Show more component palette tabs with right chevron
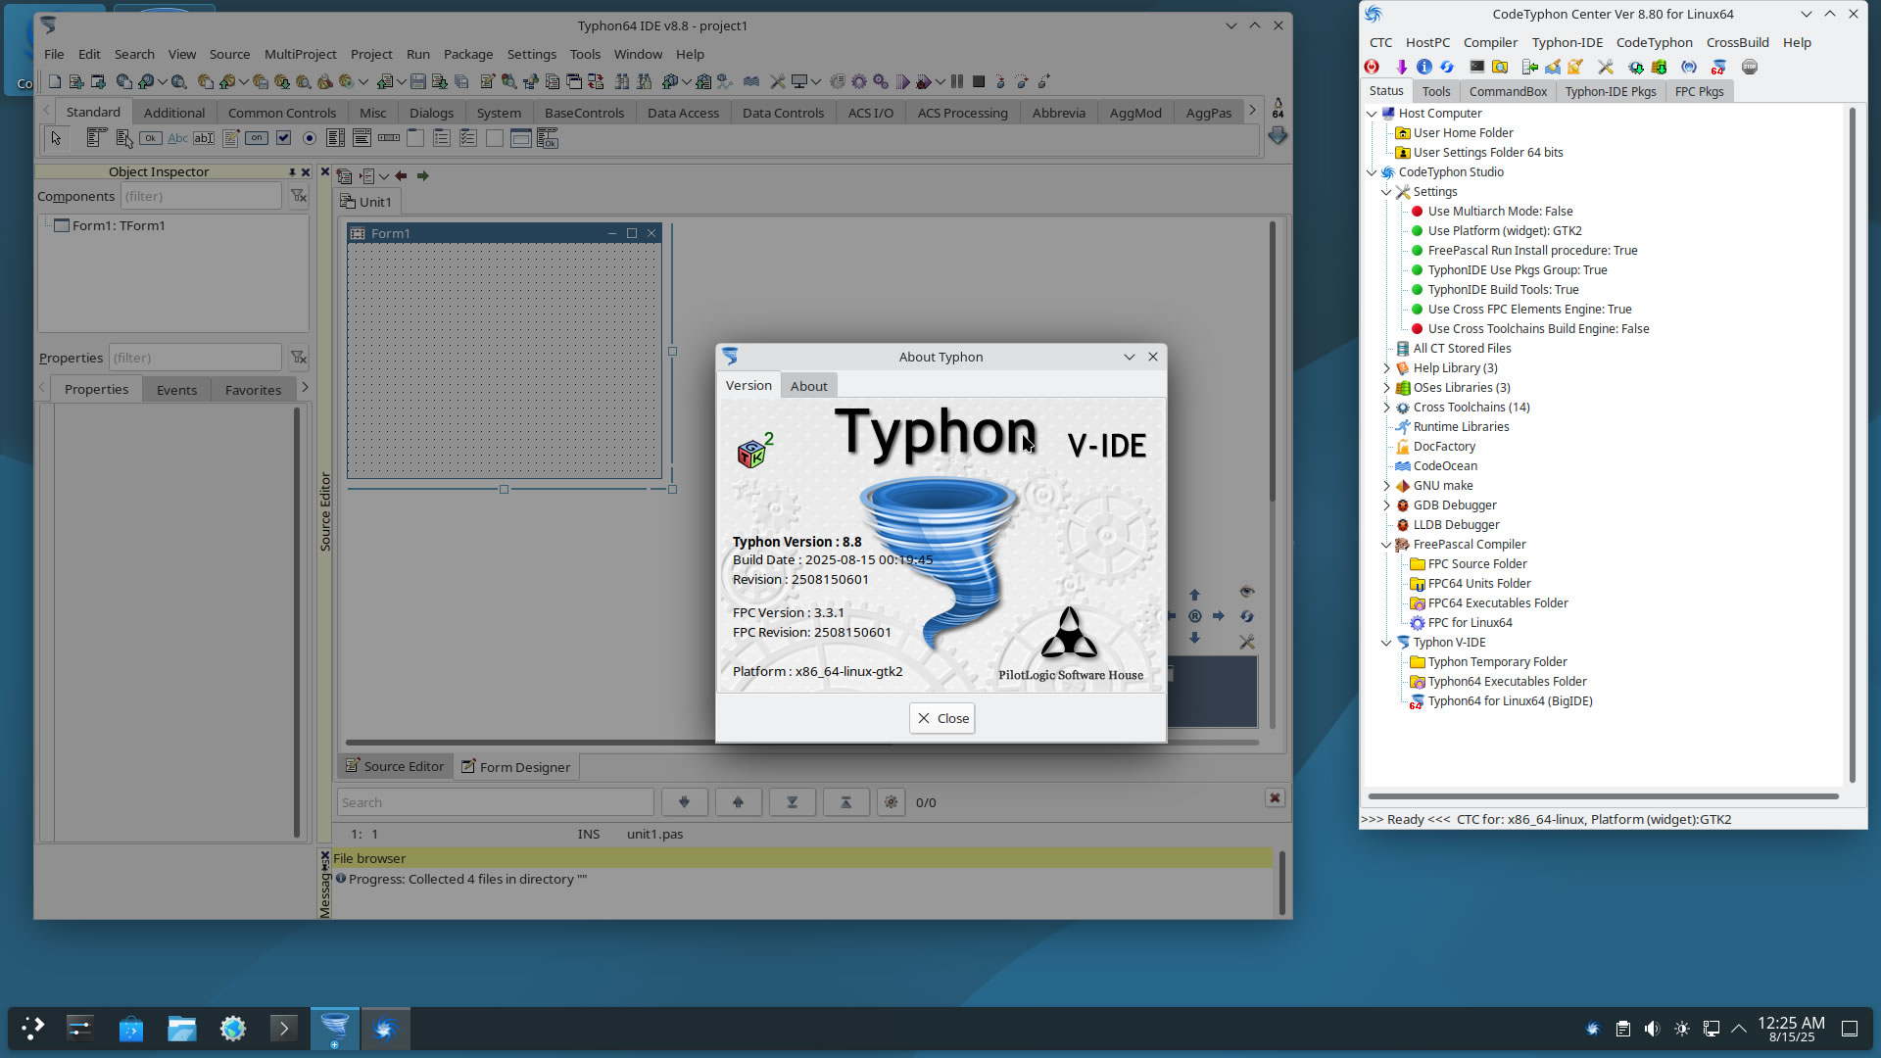Viewport: 1881px width, 1058px height. coord(1252,111)
